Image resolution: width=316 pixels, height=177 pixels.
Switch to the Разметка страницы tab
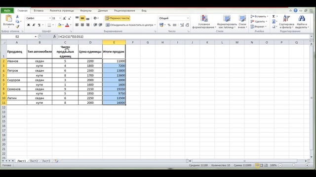(x=62, y=10)
